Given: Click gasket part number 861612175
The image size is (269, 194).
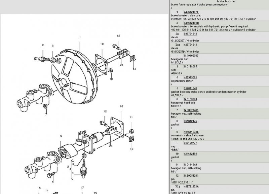Looking at the screenshot, I should 191,121.
